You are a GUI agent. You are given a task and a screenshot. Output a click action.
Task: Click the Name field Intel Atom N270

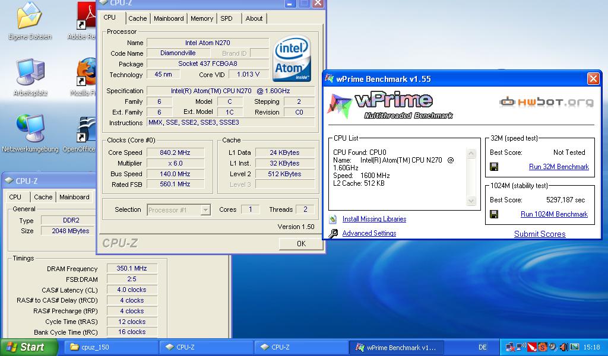pyautogui.click(x=208, y=43)
